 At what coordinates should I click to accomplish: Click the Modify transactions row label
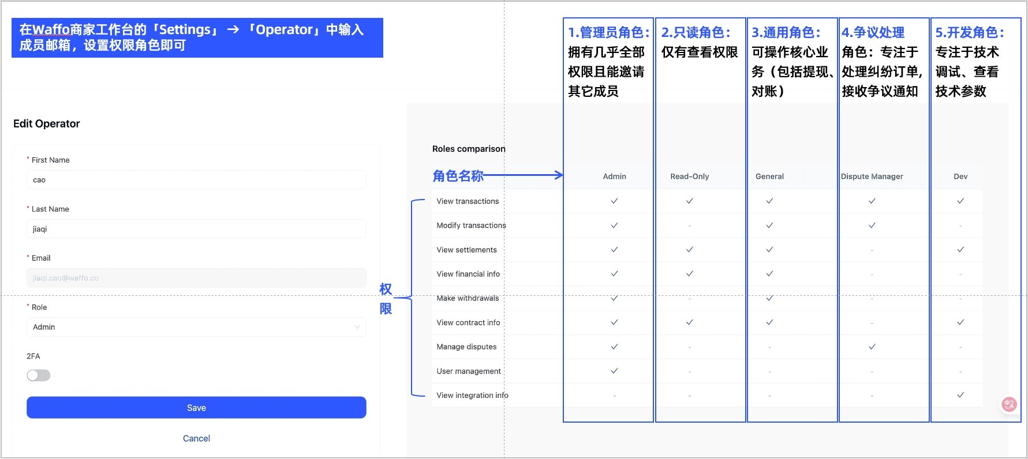471,225
